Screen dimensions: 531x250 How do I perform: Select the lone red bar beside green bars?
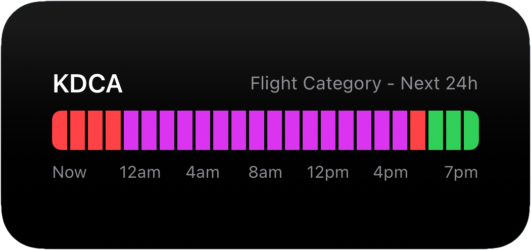coord(418,130)
